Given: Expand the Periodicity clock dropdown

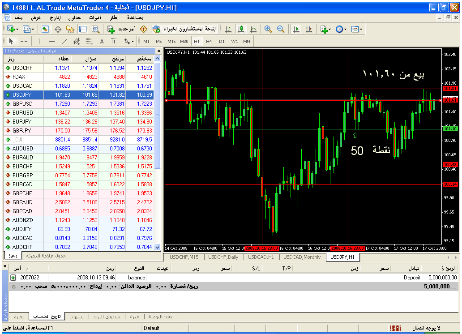Looking at the screenshot, I should click(x=346, y=29).
